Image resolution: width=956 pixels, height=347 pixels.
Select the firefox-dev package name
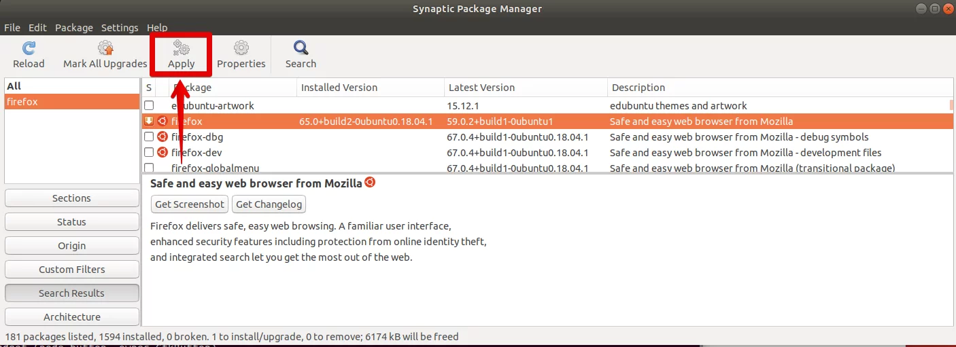[197, 153]
